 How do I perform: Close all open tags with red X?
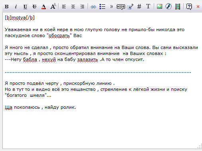click(198, 6)
